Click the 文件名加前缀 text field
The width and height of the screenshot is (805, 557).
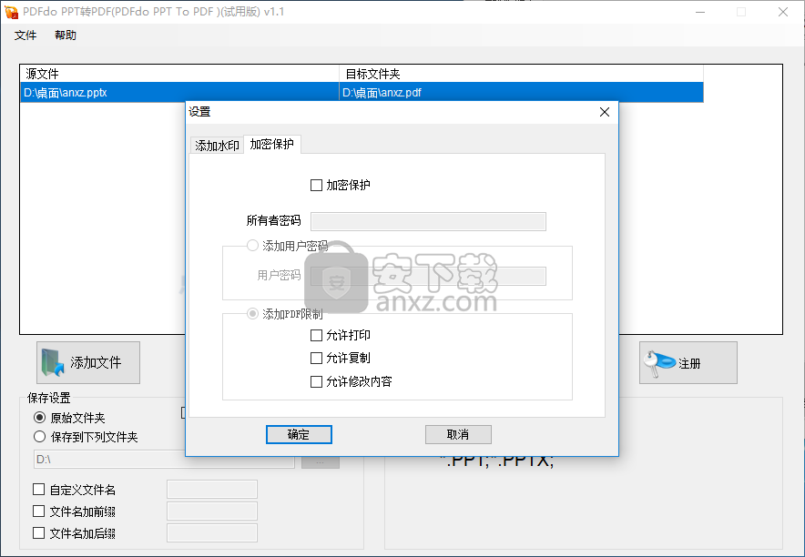pos(212,511)
